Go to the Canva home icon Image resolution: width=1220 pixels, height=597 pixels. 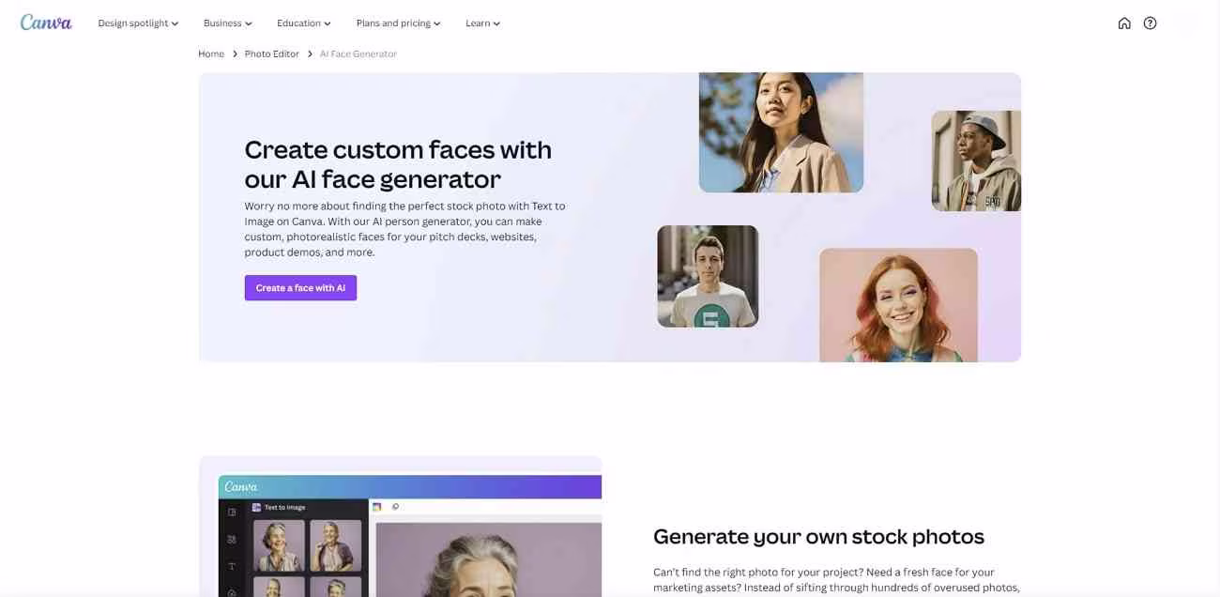1124,23
